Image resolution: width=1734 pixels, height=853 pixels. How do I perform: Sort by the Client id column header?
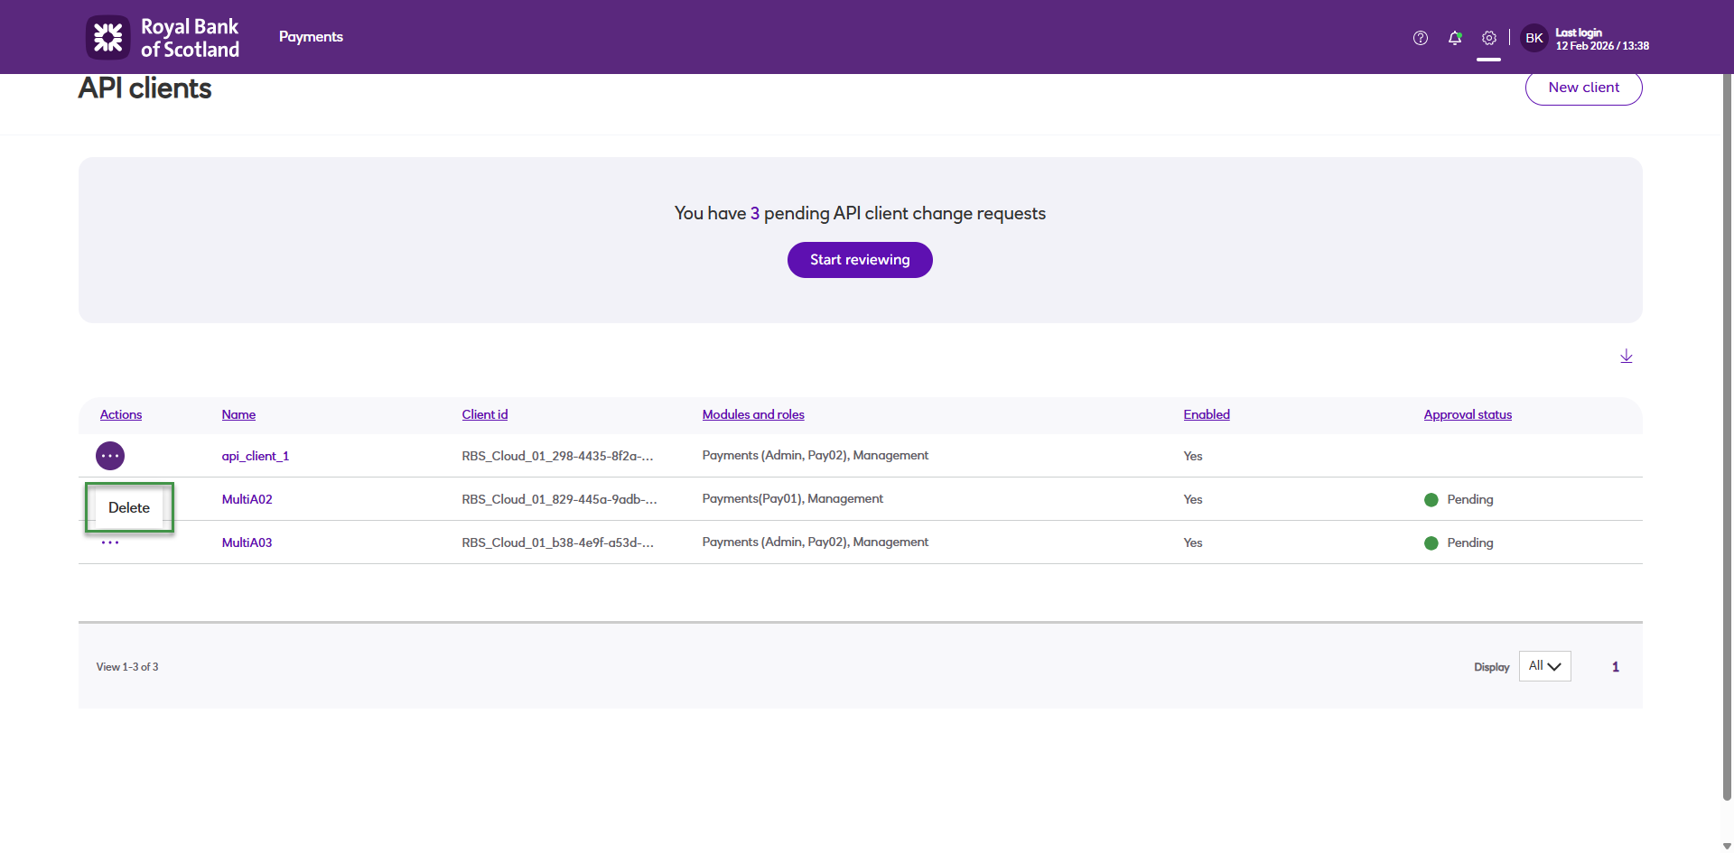click(x=485, y=414)
